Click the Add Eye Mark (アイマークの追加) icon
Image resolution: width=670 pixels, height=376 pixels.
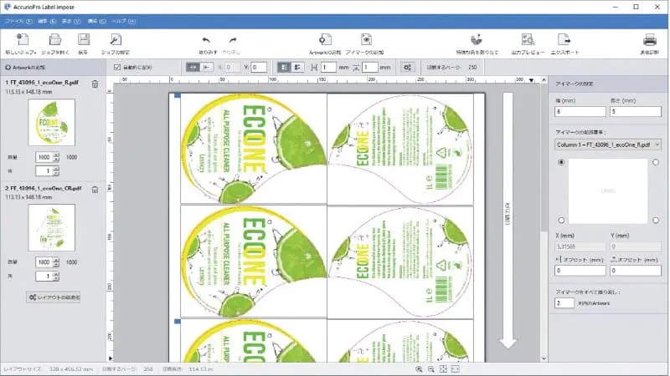pos(366,40)
